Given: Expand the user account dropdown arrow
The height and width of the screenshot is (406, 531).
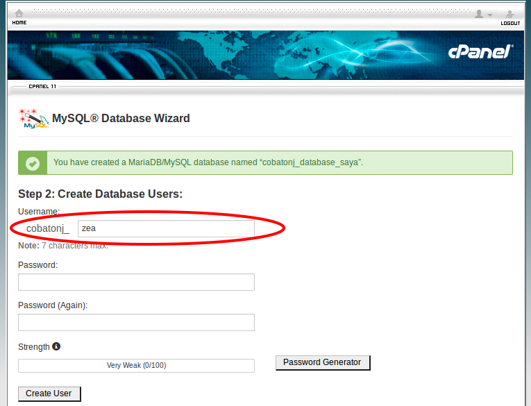Looking at the screenshot, I should (x=489, y=15).
